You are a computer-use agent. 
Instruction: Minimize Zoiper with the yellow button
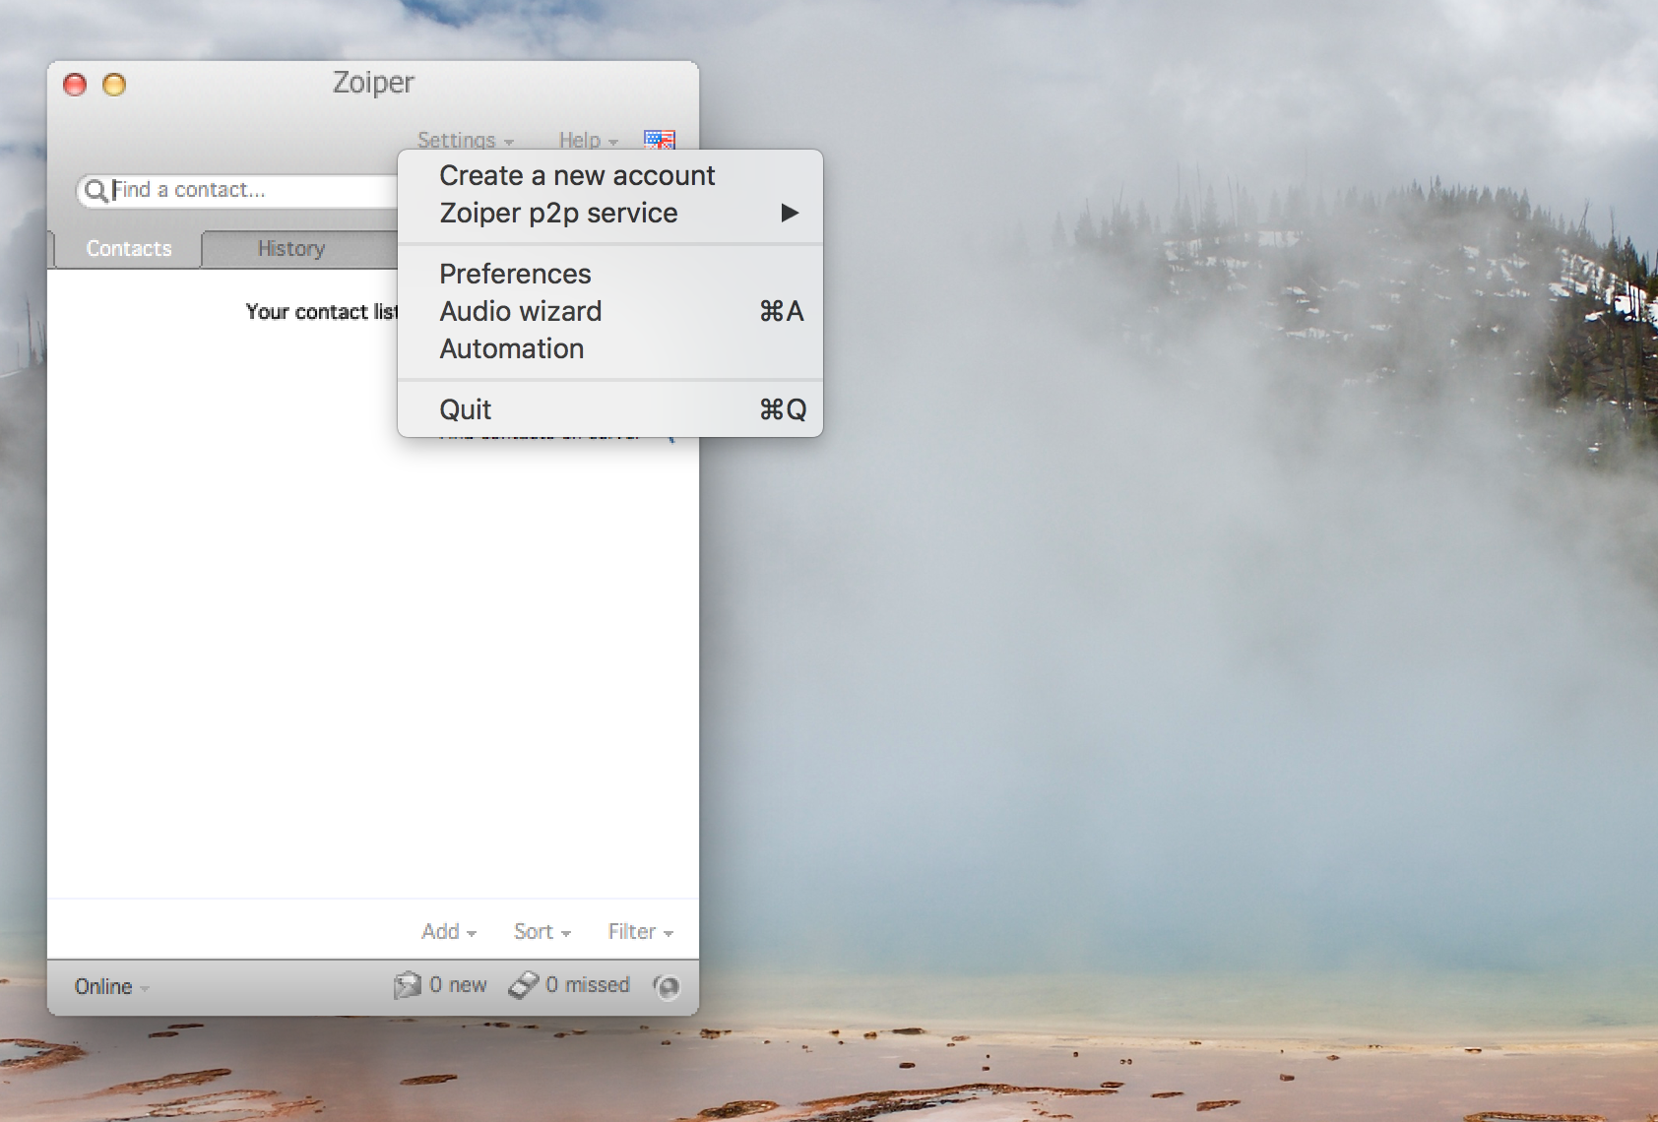114,85
